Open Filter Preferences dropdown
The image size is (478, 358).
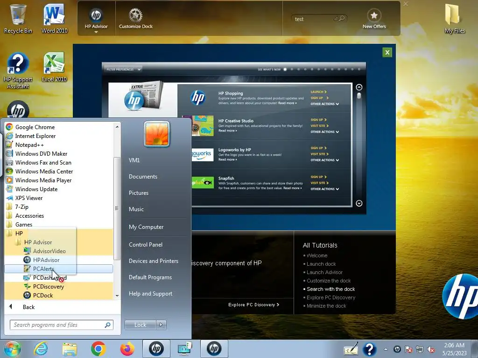point(123,69)
